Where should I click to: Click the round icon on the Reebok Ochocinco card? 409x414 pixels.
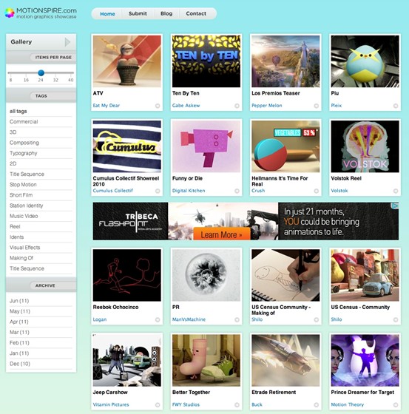[x=158, y=319]
